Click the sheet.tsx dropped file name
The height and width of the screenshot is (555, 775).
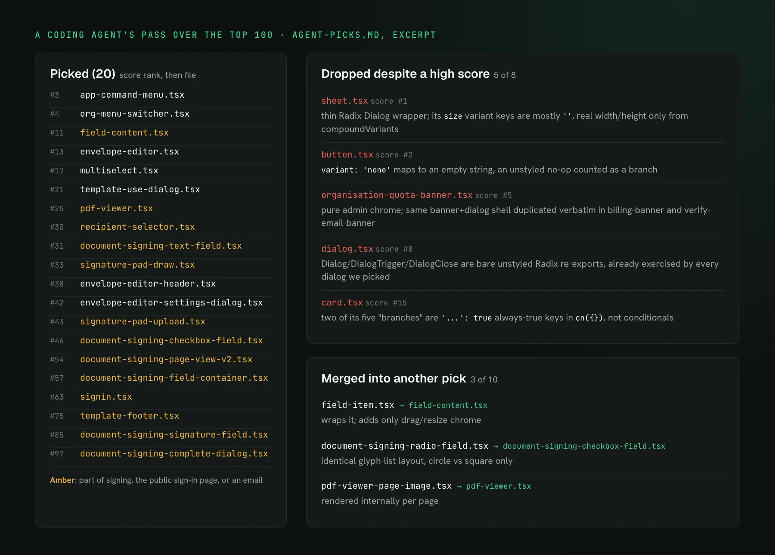344,101
